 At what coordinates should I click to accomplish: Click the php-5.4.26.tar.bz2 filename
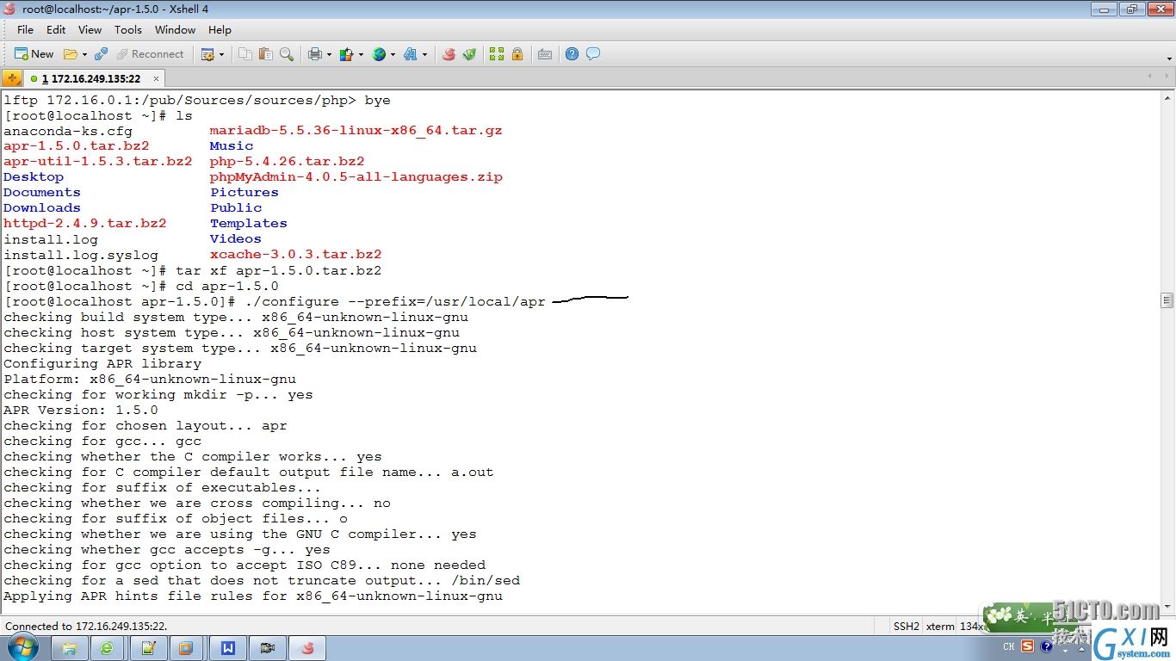tap(287, 161)
